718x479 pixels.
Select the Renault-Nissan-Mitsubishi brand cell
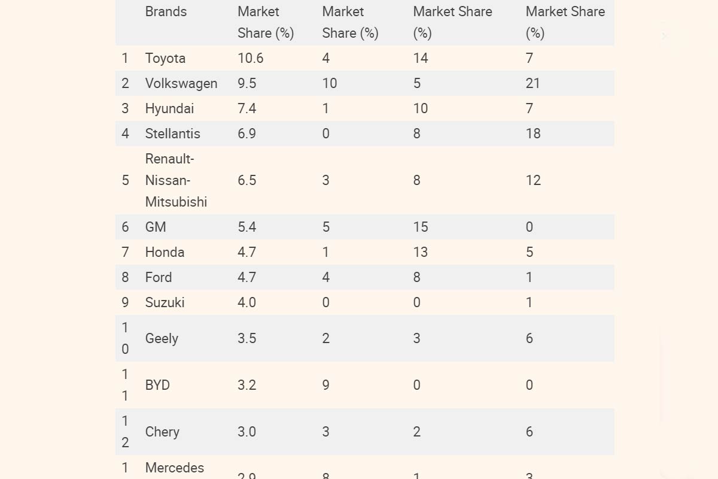point(176,181)
